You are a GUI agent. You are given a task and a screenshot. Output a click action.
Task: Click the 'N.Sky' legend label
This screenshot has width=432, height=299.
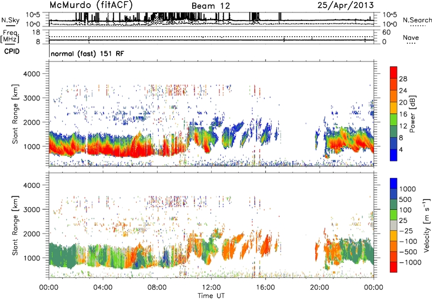coord(10,20)
